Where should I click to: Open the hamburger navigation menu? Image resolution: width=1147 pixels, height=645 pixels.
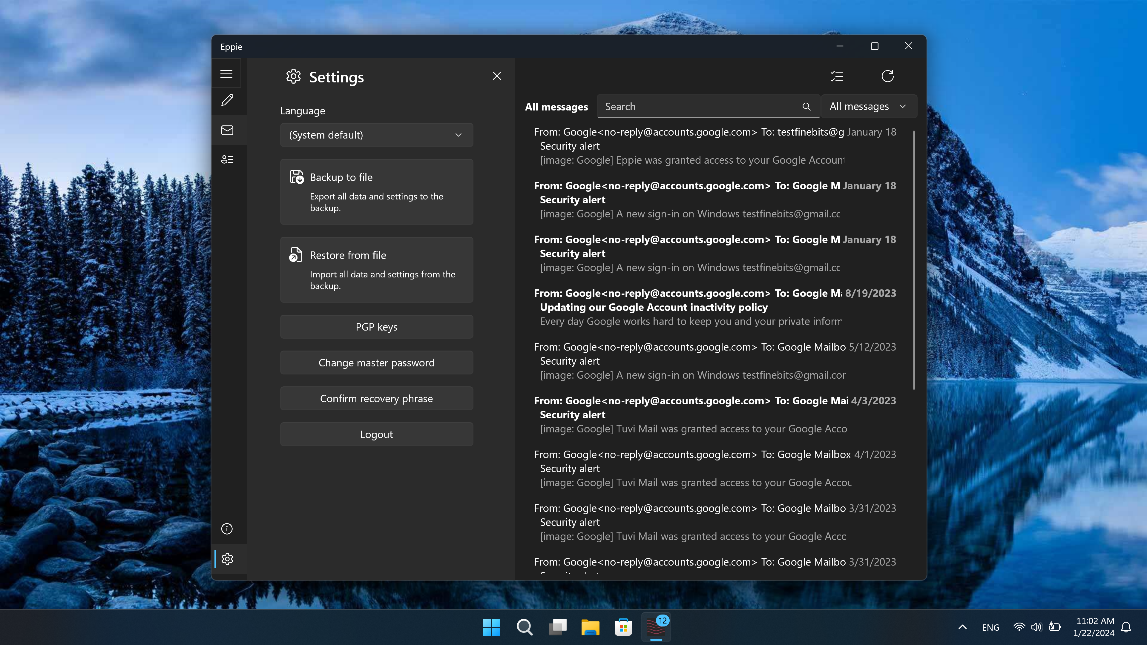click(x=227, y=73)
